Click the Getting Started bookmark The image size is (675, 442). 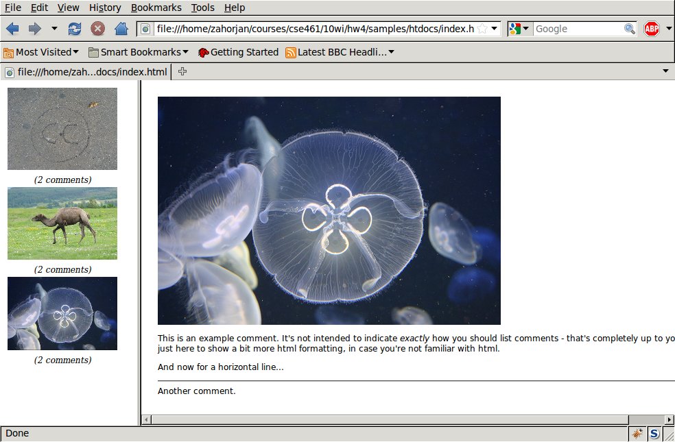[237, 52]
